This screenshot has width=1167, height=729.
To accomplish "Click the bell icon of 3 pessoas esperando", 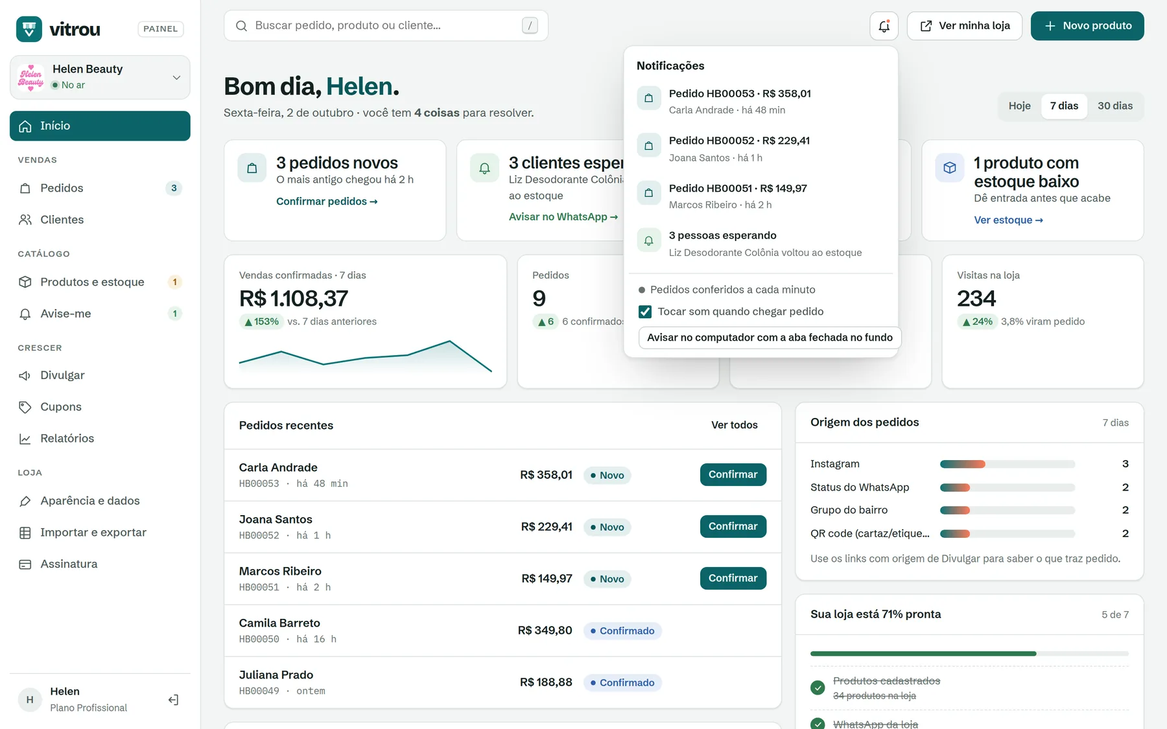I will pos(648,241).
